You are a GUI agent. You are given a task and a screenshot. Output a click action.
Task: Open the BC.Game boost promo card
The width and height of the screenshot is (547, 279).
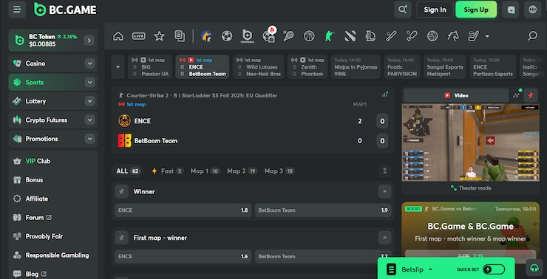[x=471, y=230]
